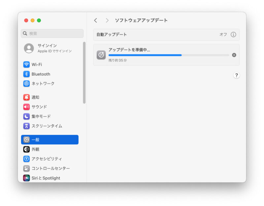The width and height of the screenshot is (264, 206).
Task: Click the sidebar scrollbar
Action: [x=84, y=73]
